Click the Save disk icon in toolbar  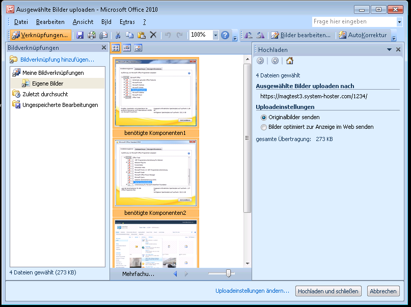coord(80,35)
